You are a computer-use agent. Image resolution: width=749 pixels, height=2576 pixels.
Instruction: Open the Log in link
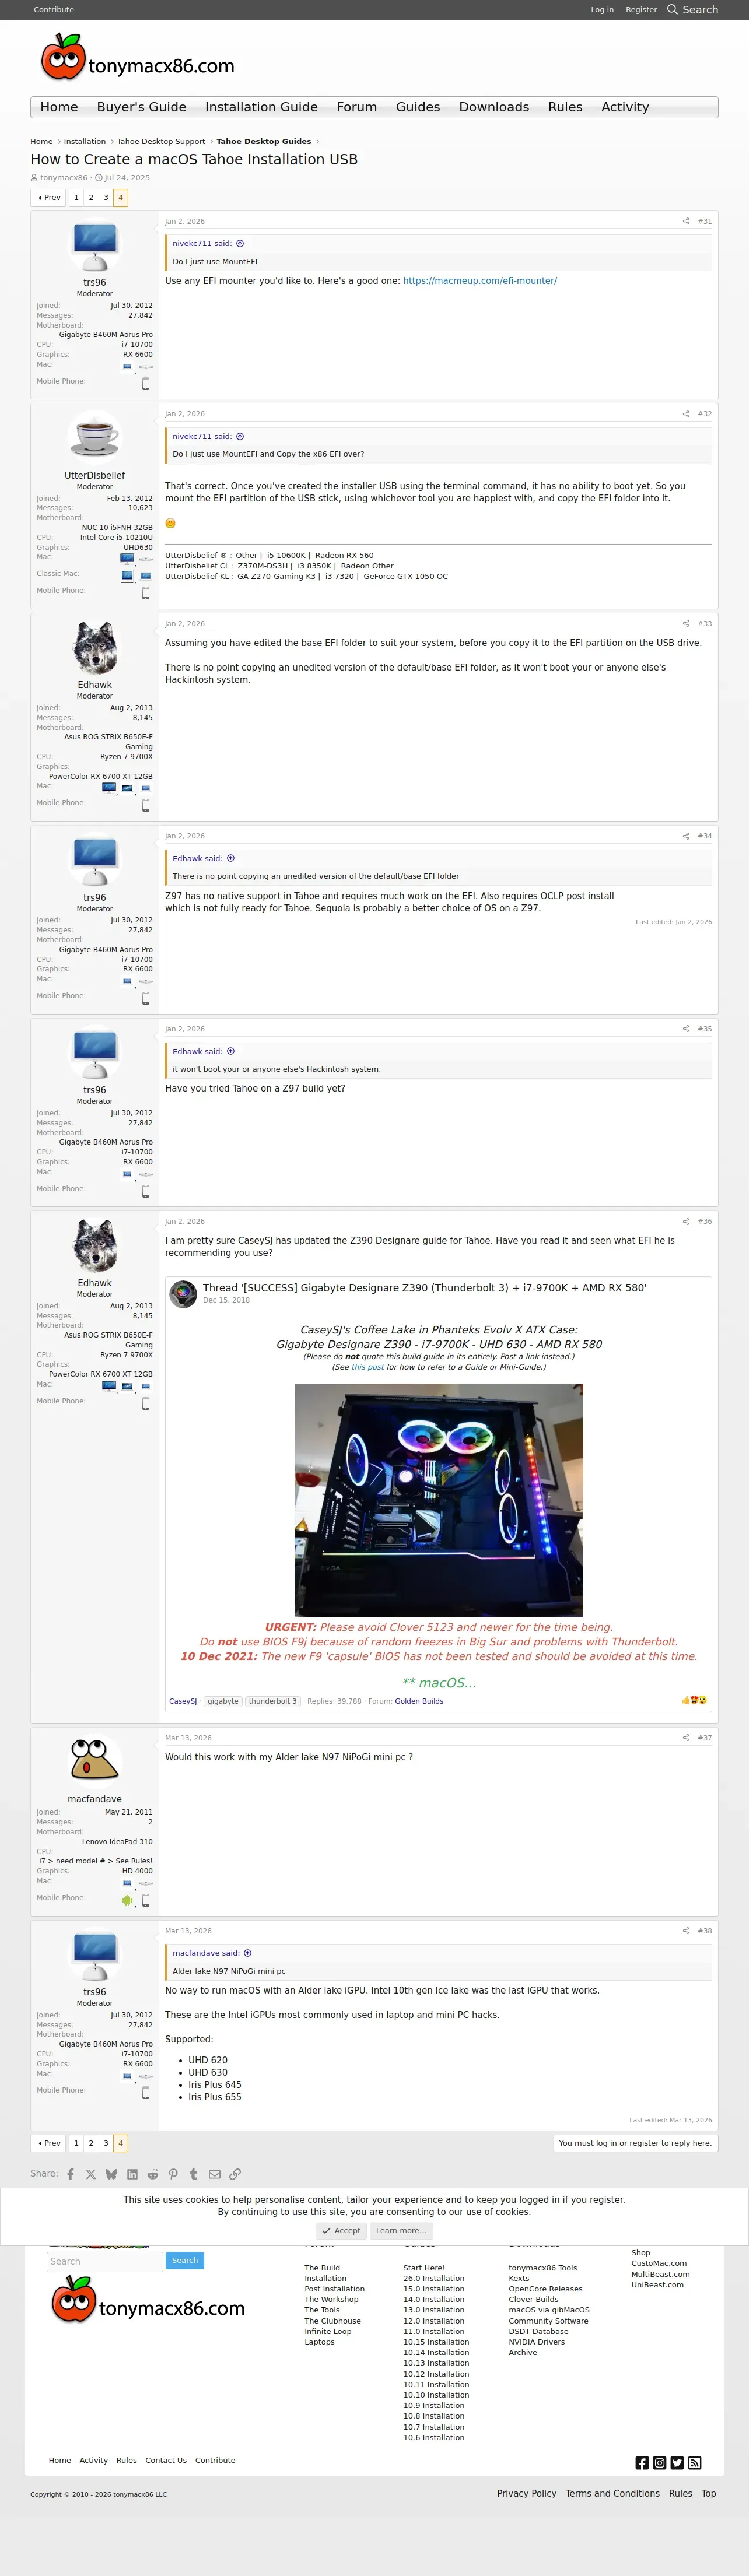coord(602,10)
